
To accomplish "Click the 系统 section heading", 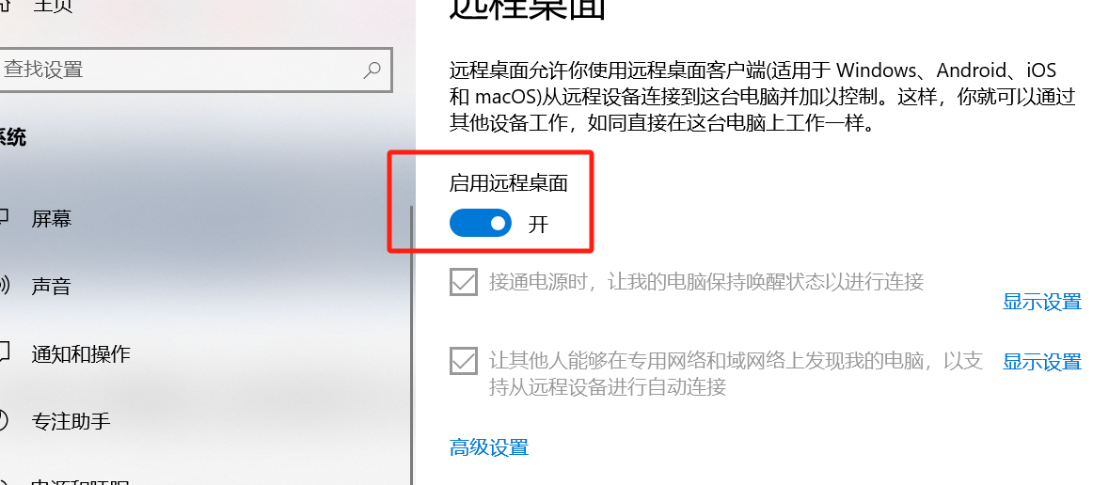I will pos(13,137).
